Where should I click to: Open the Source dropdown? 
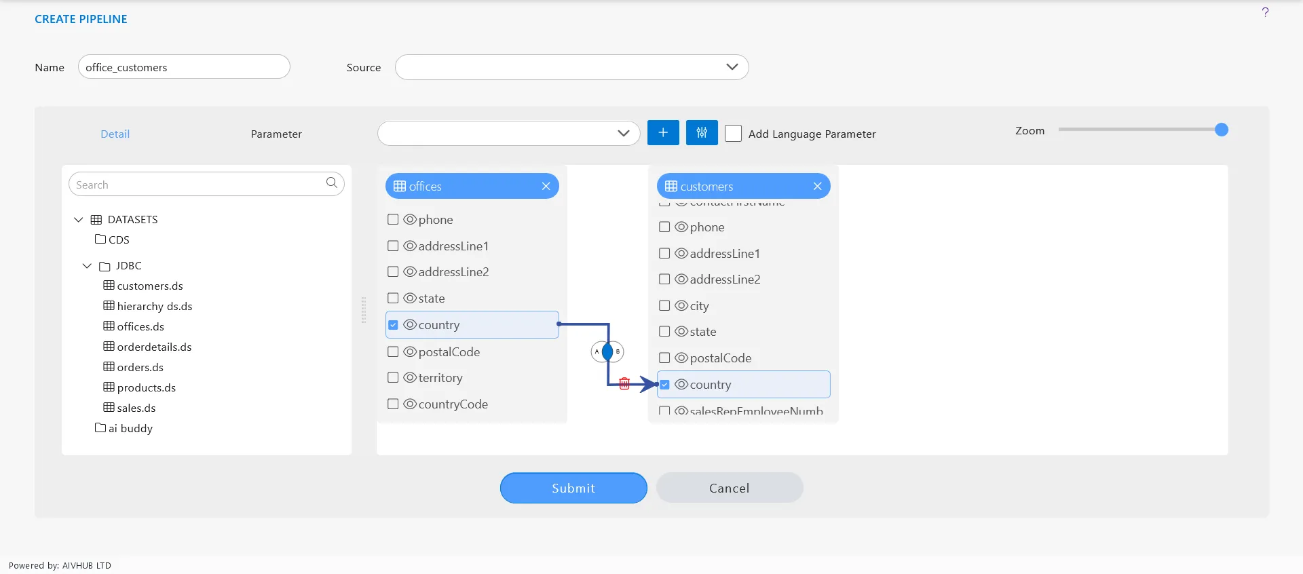click(x=571, y=67)
